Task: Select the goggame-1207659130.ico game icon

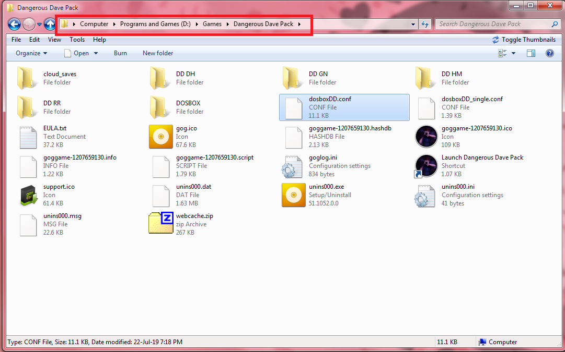Action: coord(426,137)
